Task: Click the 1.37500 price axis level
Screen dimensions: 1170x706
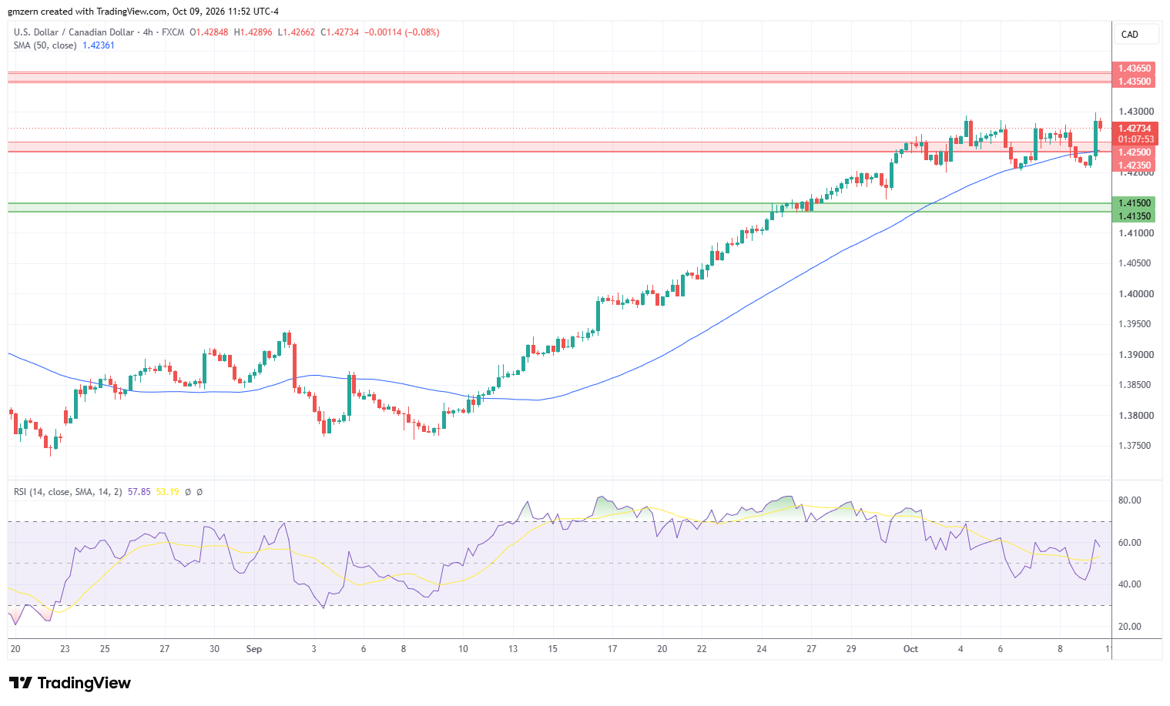Action: [x=1135, y=446]
